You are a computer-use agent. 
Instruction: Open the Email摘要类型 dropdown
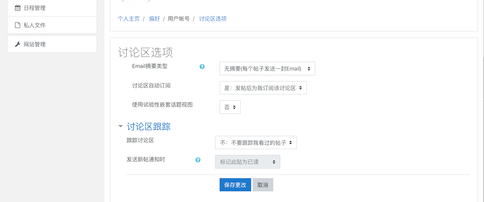(x=268, y=69)
